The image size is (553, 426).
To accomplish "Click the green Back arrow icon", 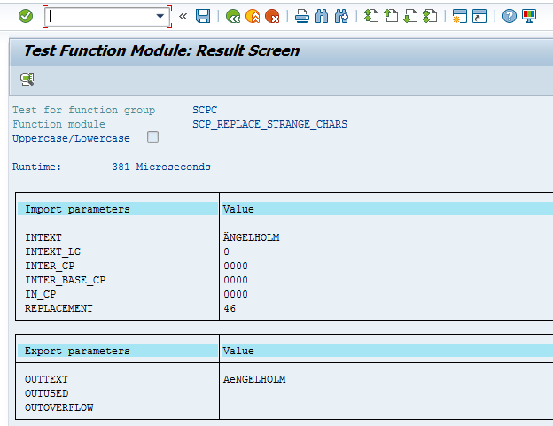I will (x=233, y=16).
